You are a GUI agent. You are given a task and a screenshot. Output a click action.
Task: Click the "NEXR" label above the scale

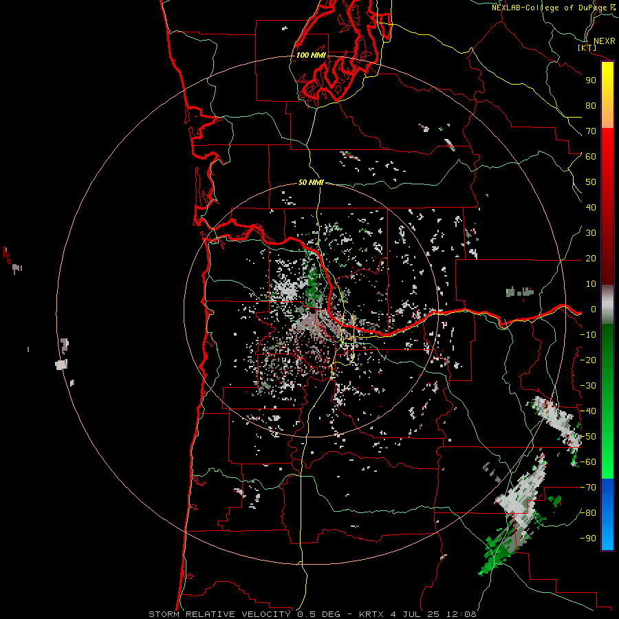coord(604,41)
